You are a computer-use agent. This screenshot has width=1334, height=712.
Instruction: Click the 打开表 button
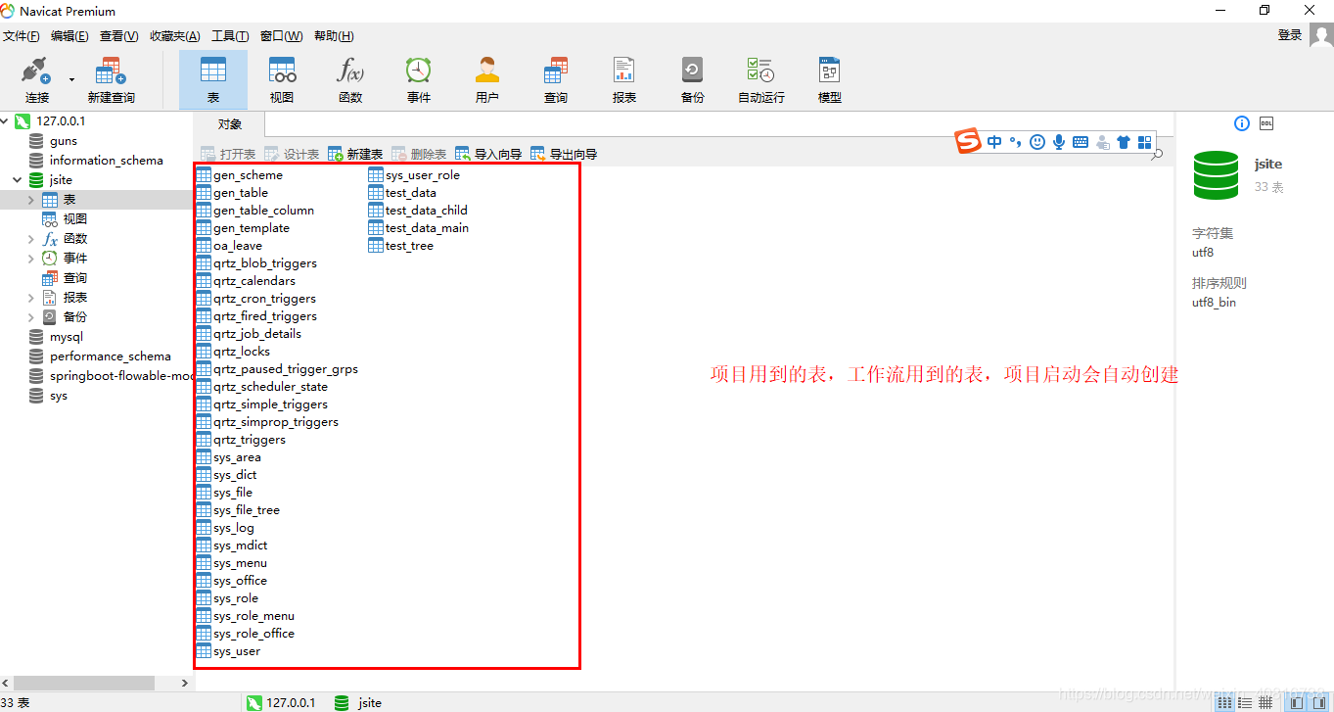(x=228, y=154)
